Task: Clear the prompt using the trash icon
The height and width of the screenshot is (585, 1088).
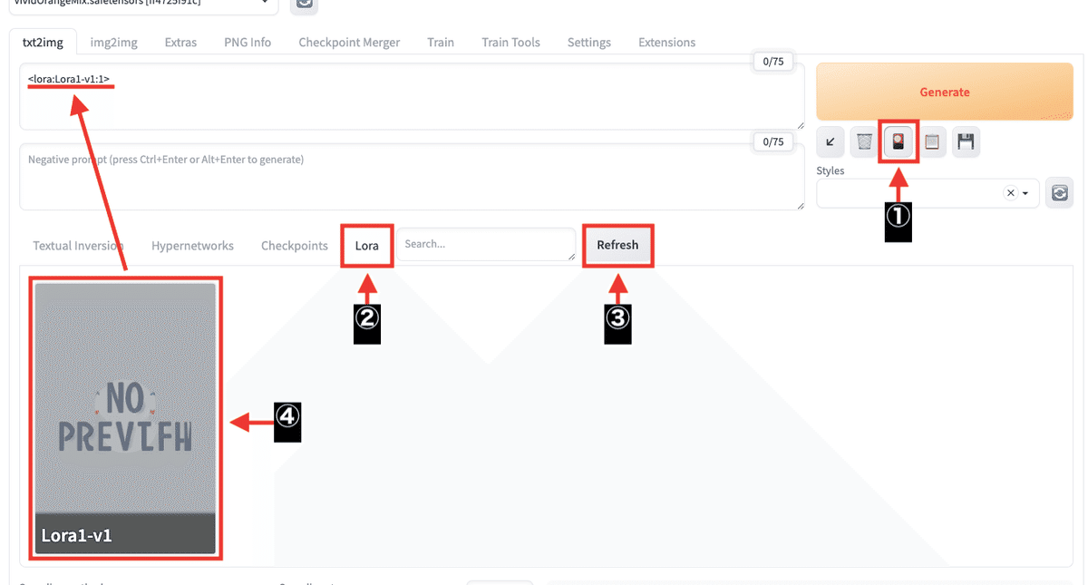Action: 864,141
